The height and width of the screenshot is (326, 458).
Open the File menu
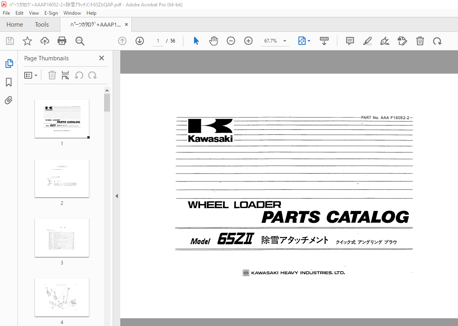[x=6, y=13]
